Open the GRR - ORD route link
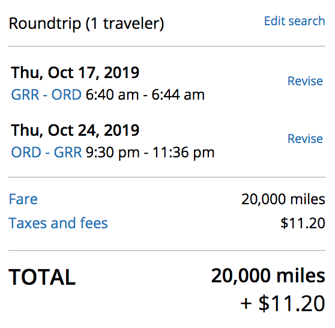335x328 pixels. pos(46,94)
